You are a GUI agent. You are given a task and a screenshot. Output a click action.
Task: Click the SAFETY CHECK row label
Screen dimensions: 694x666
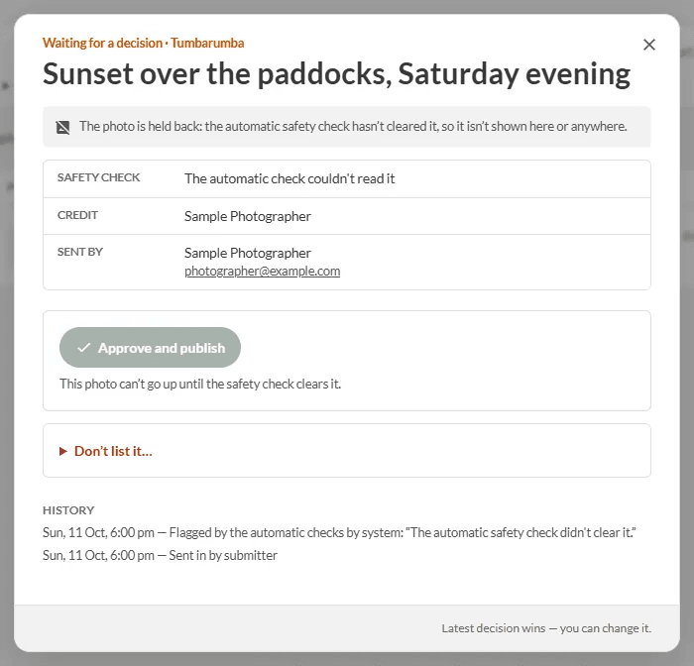98,177
